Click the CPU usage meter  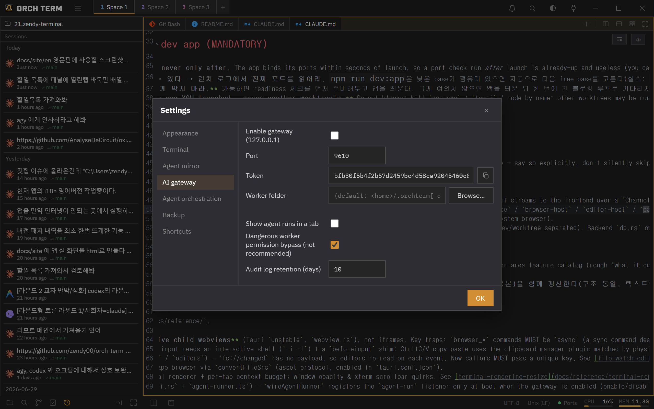click(x=598, y=402)
